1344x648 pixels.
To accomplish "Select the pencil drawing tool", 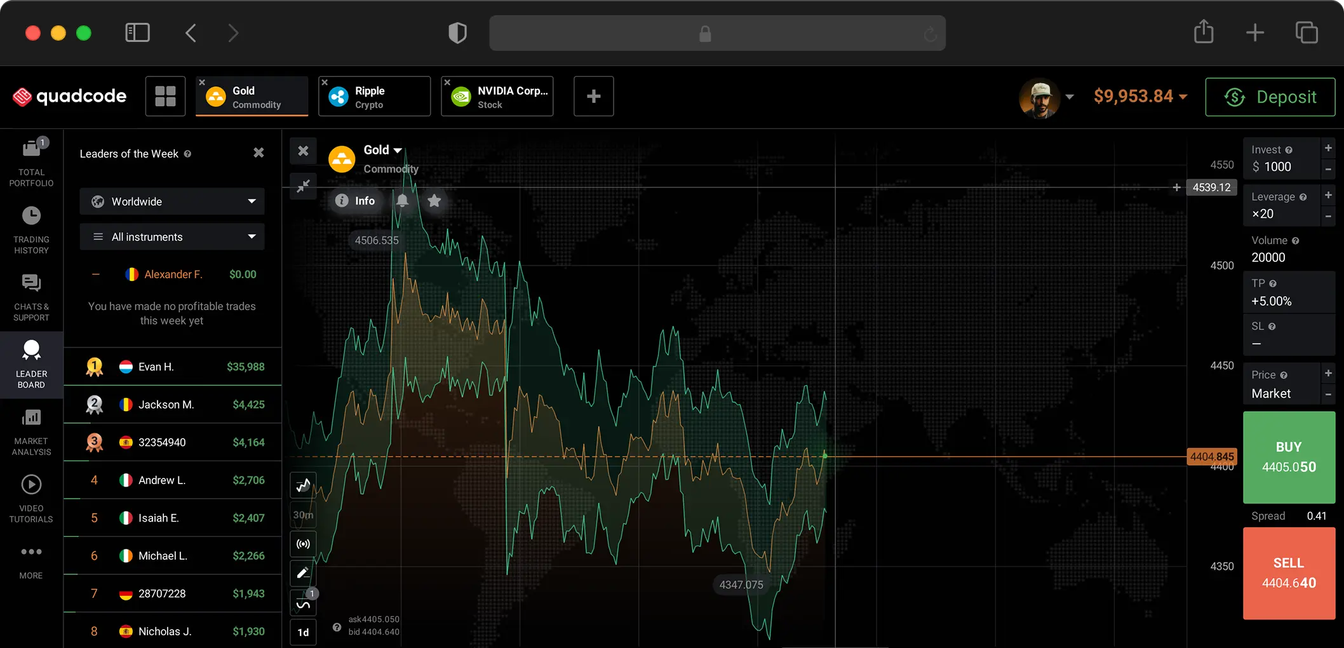I will (x=304, y=573).
